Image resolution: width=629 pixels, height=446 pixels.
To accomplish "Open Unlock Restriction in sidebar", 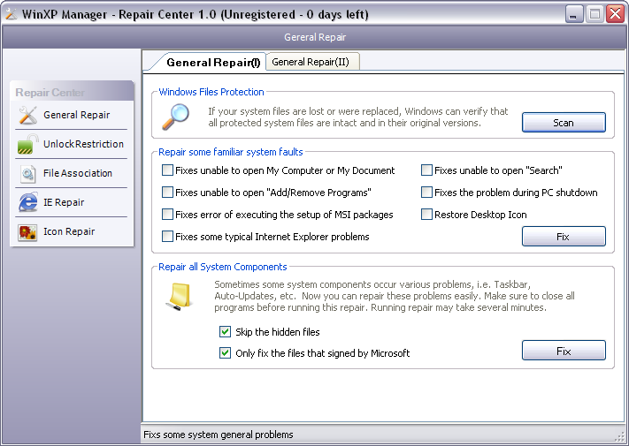I will coord(83,144).
